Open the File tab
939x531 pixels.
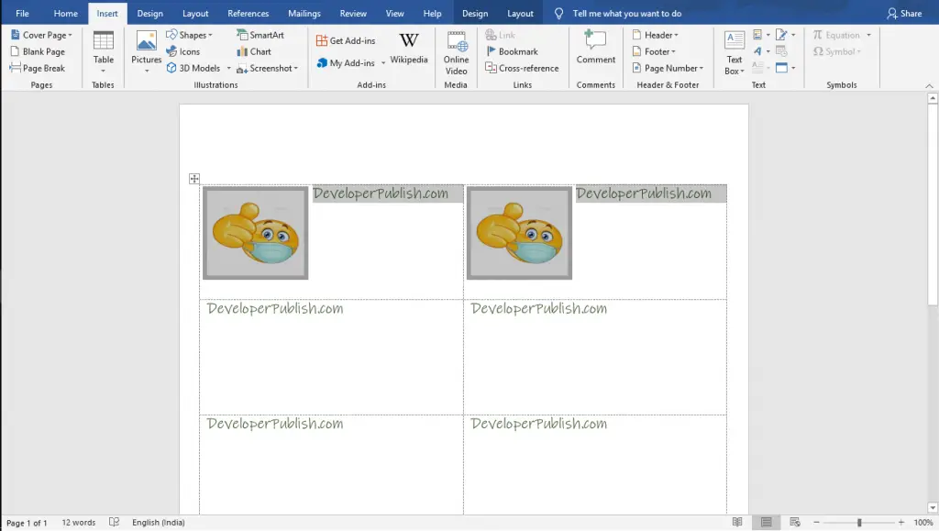point(22,13)
